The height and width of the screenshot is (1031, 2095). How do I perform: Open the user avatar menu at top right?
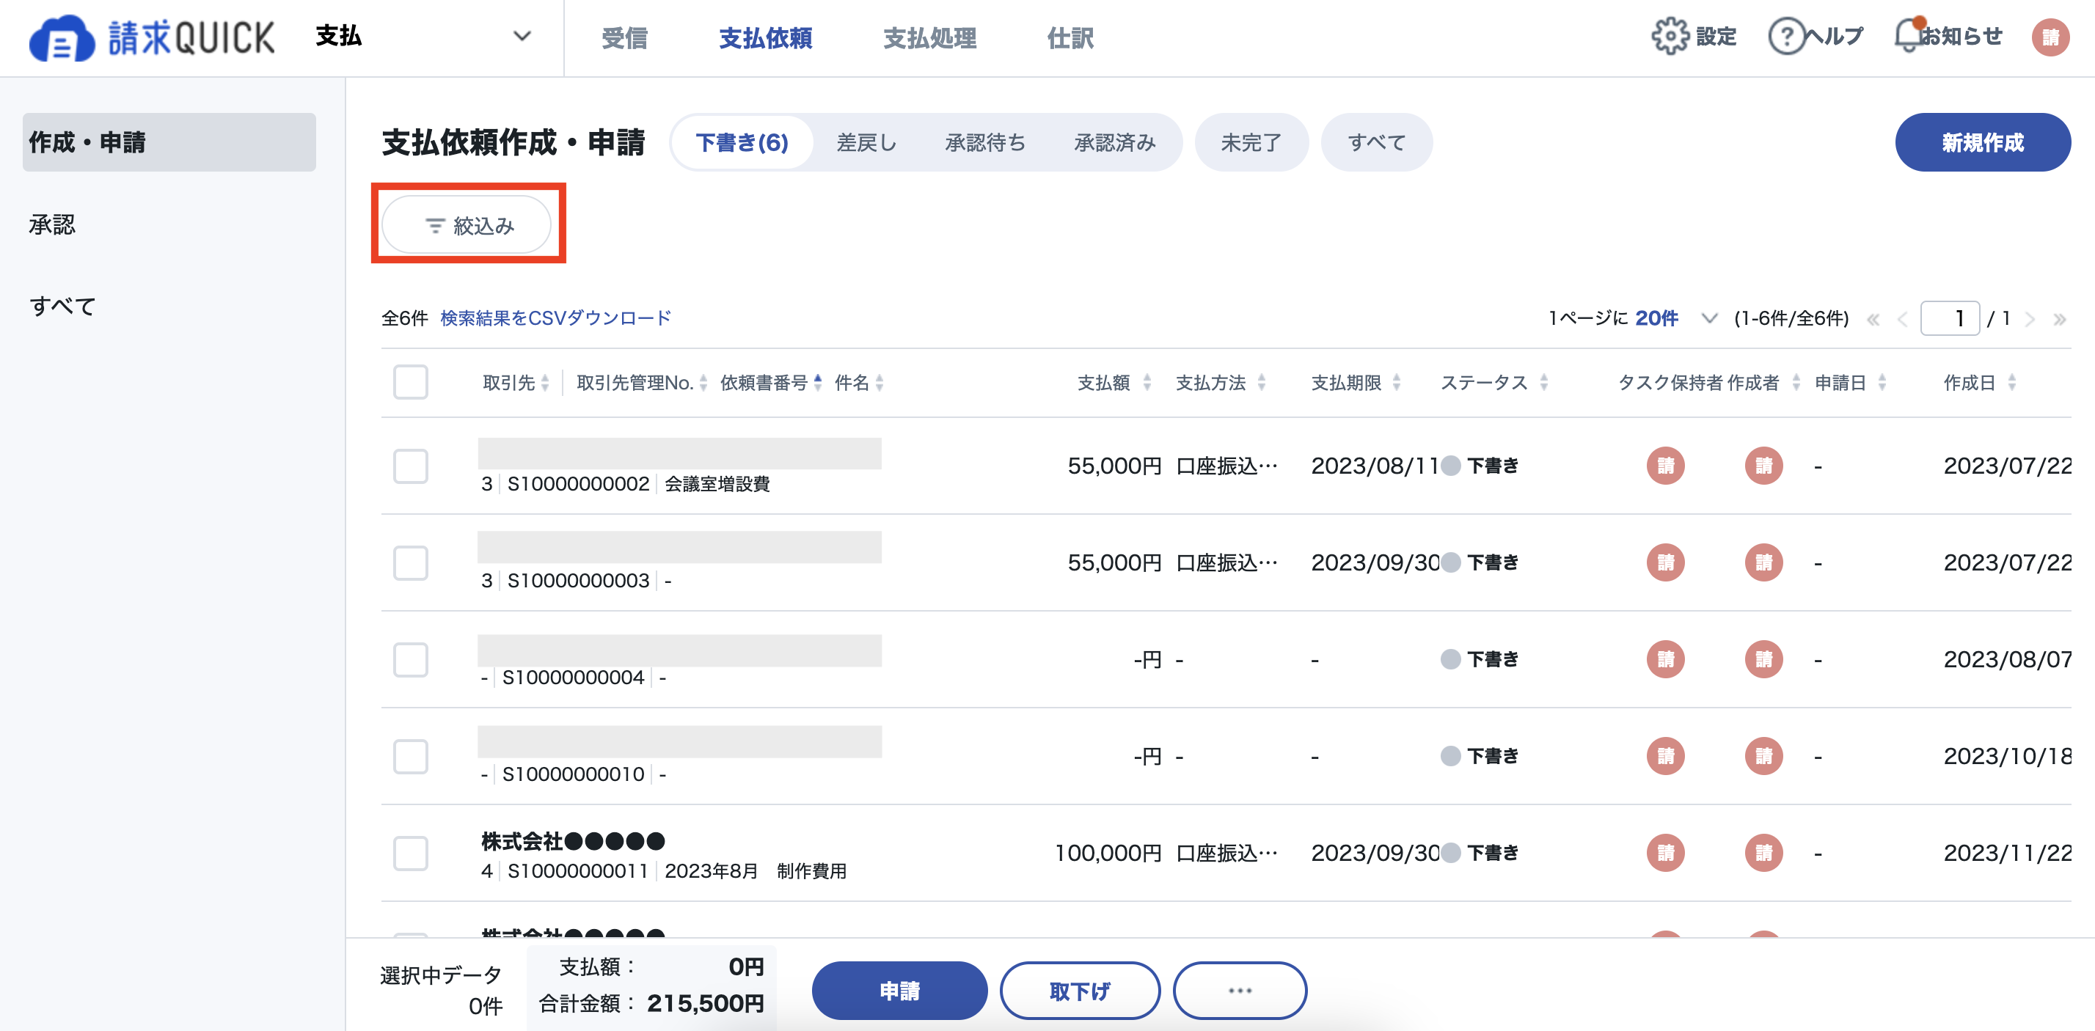click(2050, 37)
